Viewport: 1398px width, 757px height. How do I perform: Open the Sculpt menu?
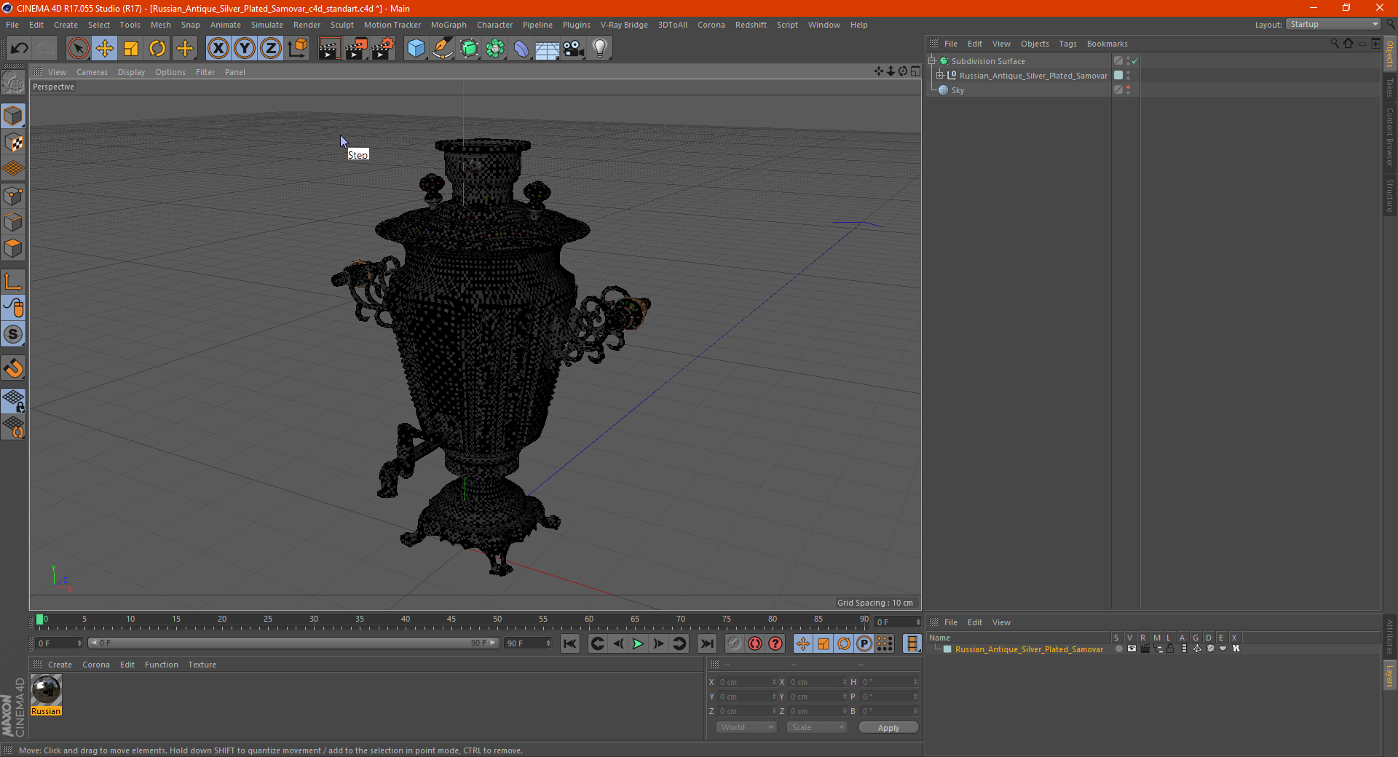click(341, 25)
